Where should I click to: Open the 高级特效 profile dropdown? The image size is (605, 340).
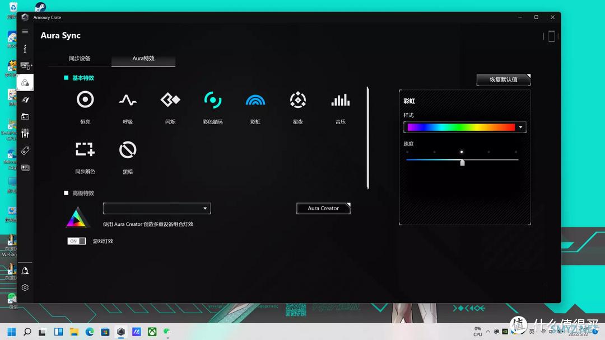[x=157, y=209]
